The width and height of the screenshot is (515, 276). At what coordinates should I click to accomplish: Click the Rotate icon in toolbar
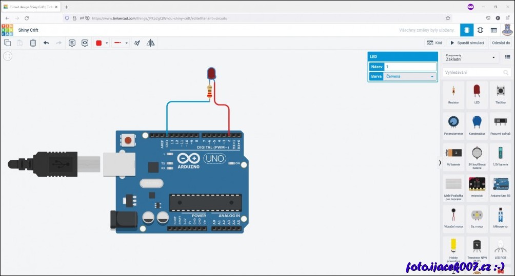(137, 43)
